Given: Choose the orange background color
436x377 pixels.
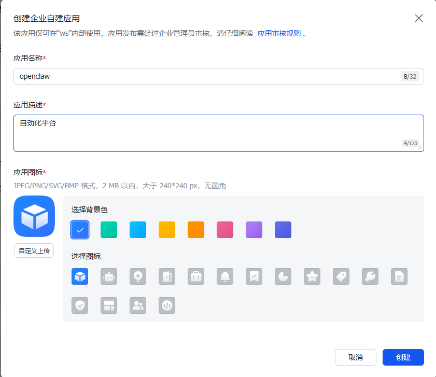Looking at the screenshot, I should (x=196, y=230).
